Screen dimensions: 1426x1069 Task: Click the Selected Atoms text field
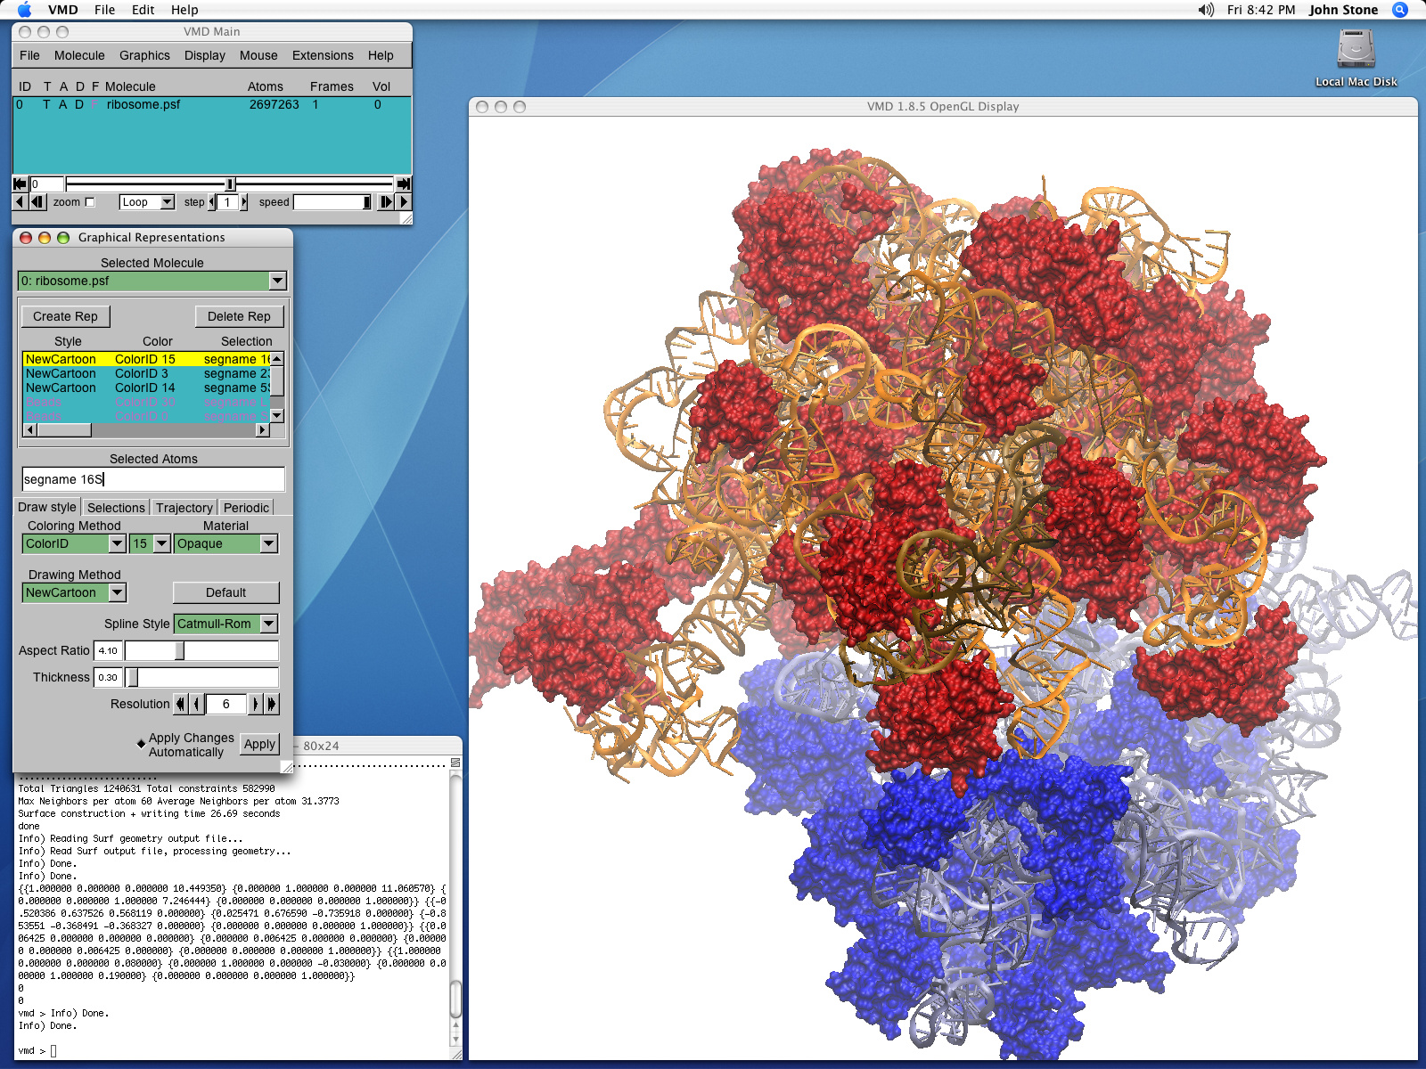click(153, 479)
